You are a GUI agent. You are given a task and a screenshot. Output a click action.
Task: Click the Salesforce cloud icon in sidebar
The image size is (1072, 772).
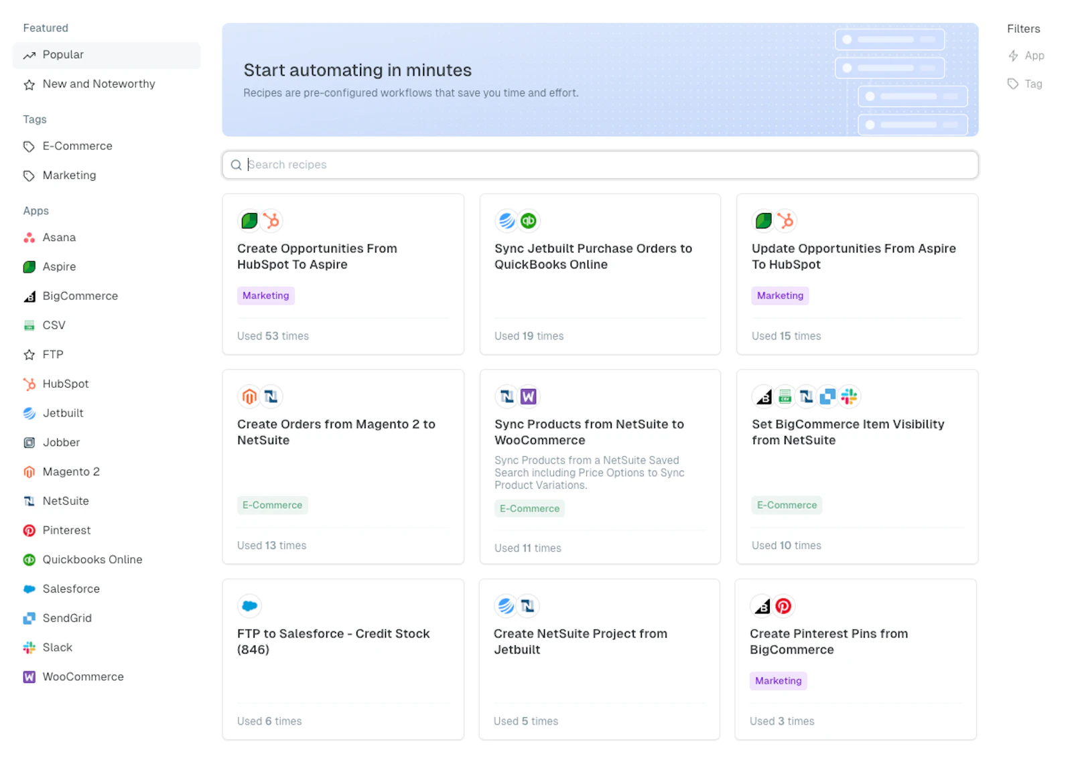click(29, 589)
